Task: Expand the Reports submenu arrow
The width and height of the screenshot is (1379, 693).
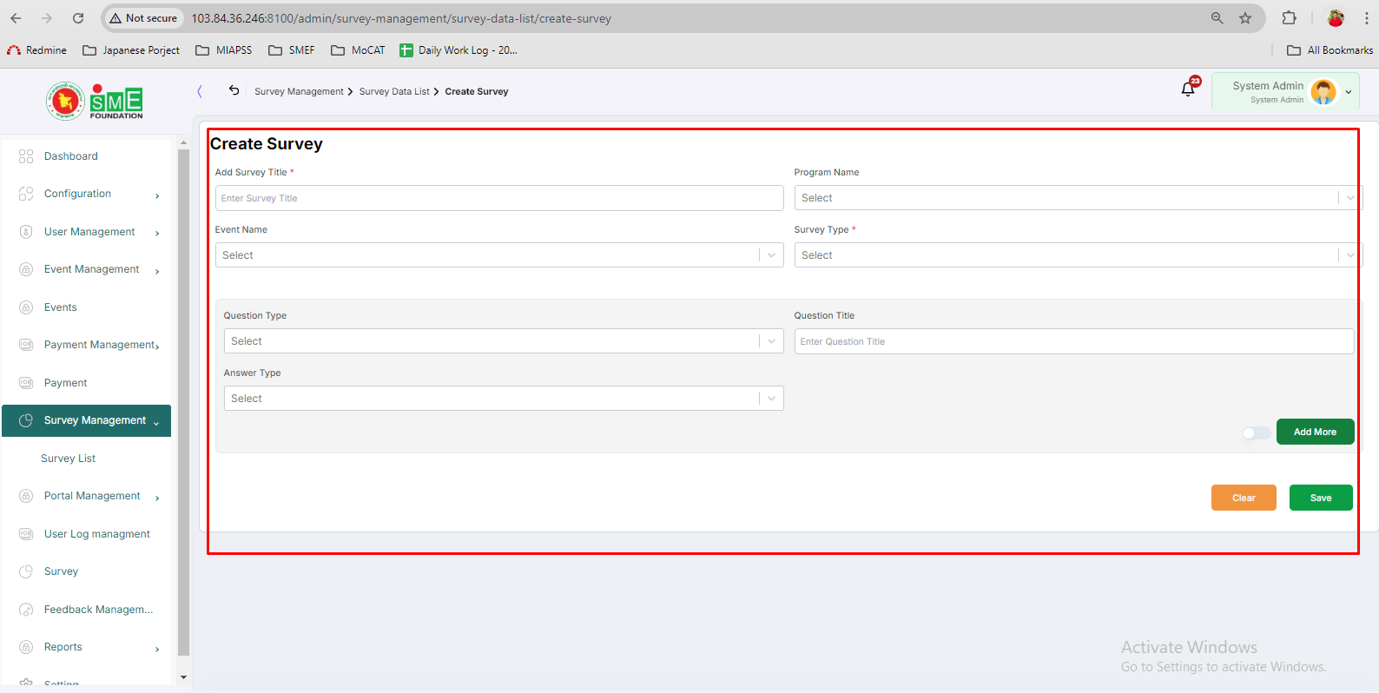Action: click(157, 649)
